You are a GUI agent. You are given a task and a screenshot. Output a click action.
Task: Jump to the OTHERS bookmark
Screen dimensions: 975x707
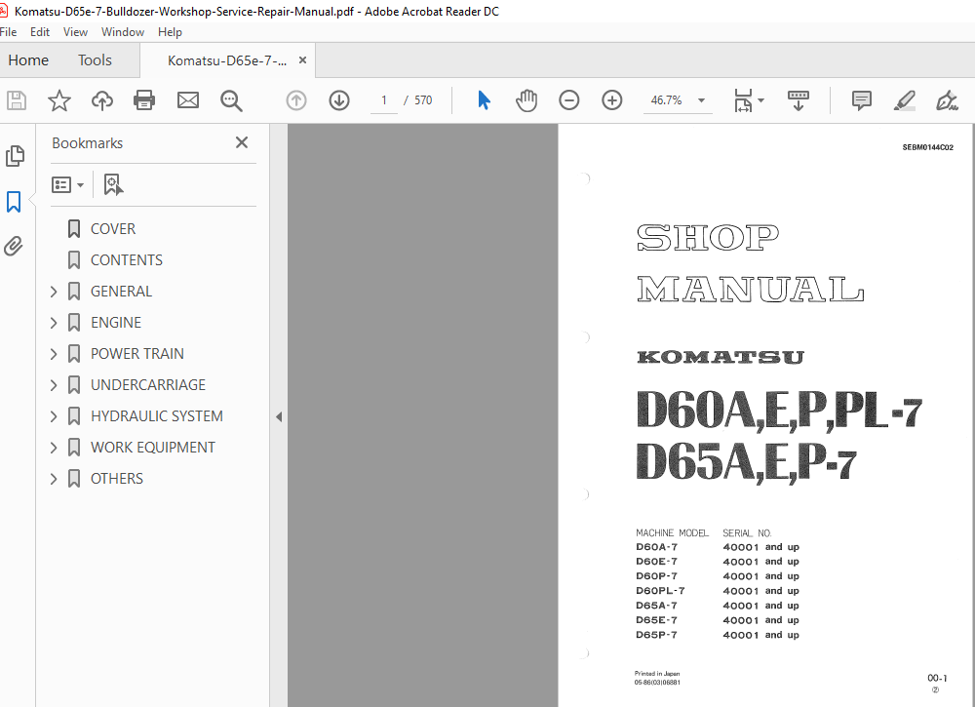tap(117, 478)
